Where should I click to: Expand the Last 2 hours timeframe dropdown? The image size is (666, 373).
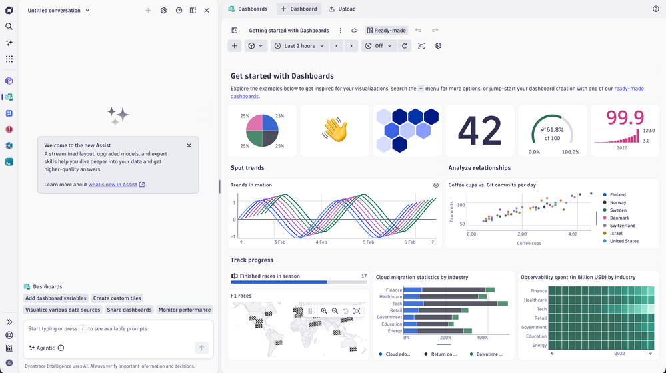coord(299,46)
